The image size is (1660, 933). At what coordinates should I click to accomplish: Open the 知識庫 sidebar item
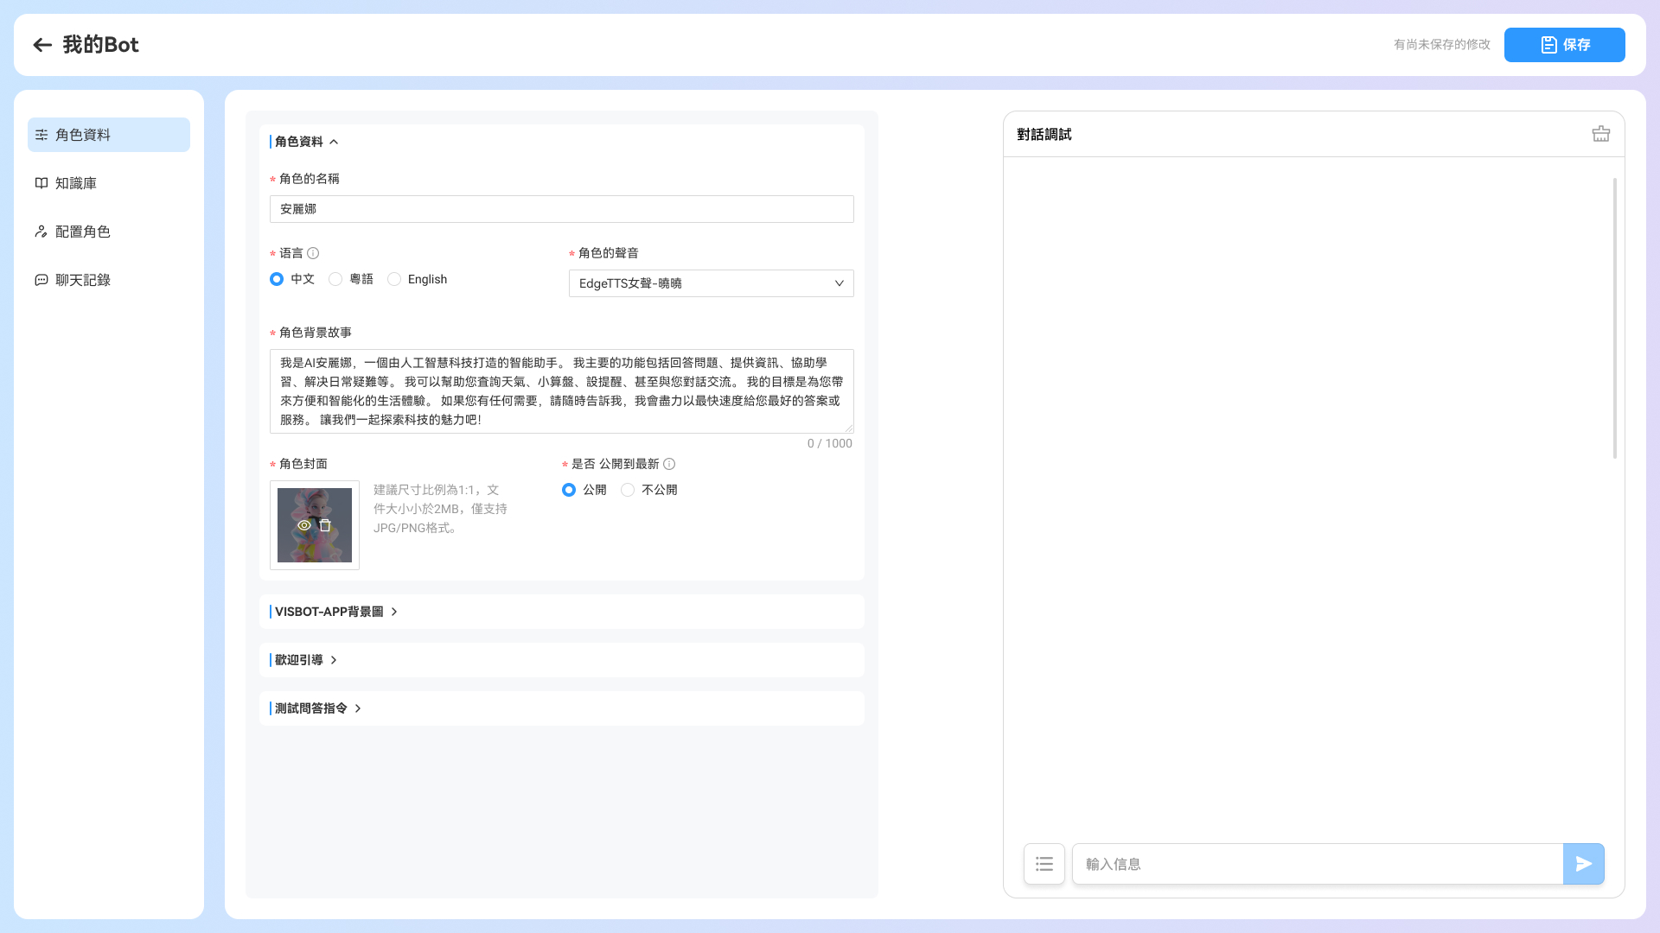click(x=109, y=183)
